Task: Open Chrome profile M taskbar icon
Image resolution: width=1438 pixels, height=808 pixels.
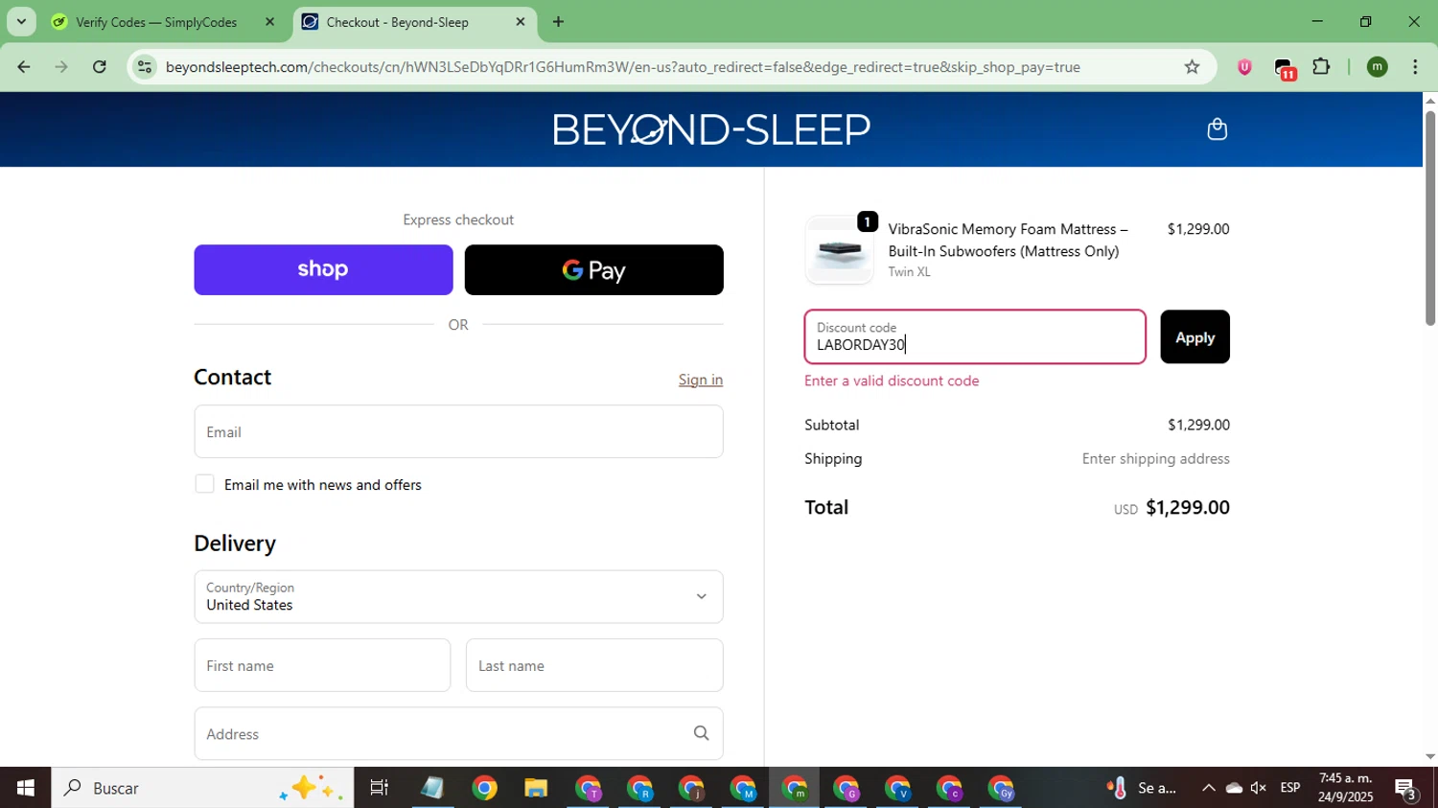Action: 743,788
